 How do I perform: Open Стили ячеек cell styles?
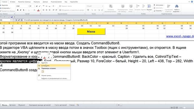tap(131, 8)
